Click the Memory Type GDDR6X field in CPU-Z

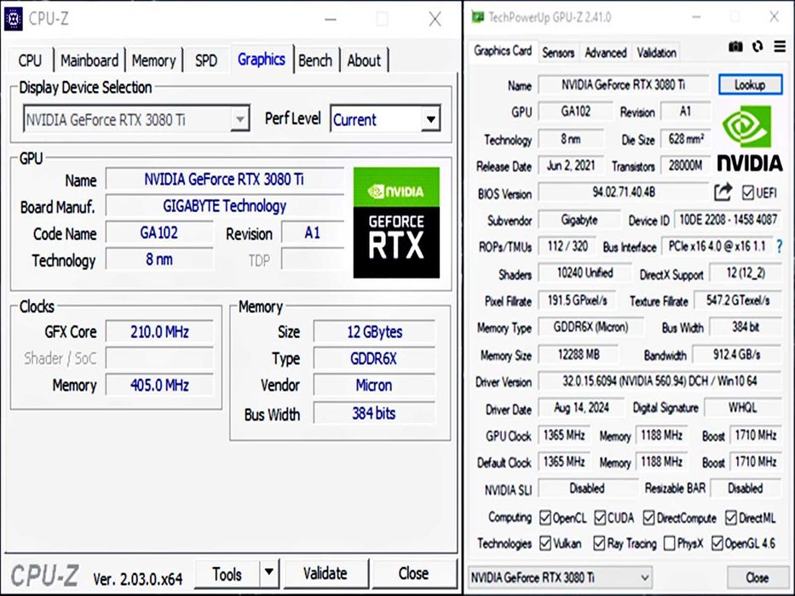pos(374,358)
